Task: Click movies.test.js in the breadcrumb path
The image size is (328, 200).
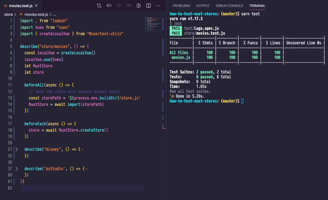Action: pos(36,14)
